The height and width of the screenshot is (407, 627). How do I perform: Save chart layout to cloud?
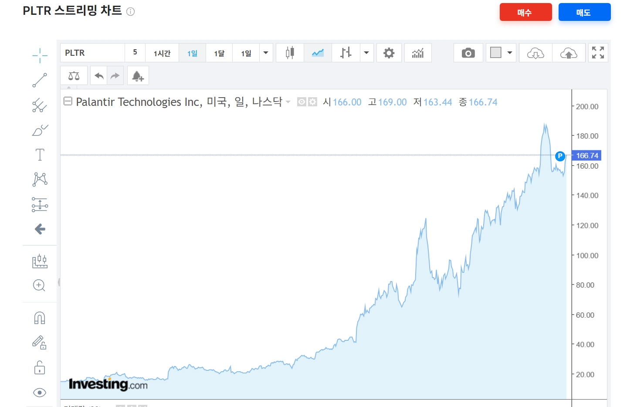point(569,53)
